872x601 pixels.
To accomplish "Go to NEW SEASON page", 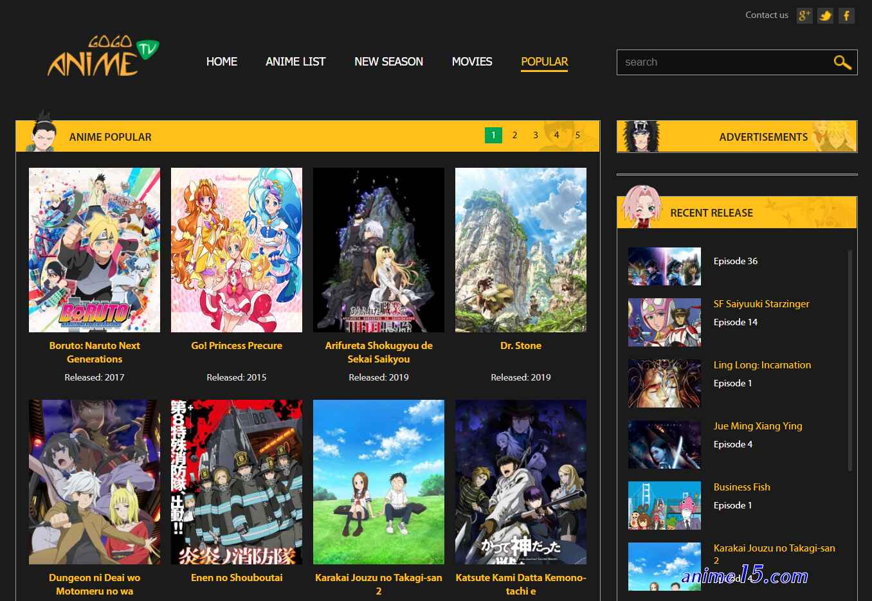I will [389, 62].
